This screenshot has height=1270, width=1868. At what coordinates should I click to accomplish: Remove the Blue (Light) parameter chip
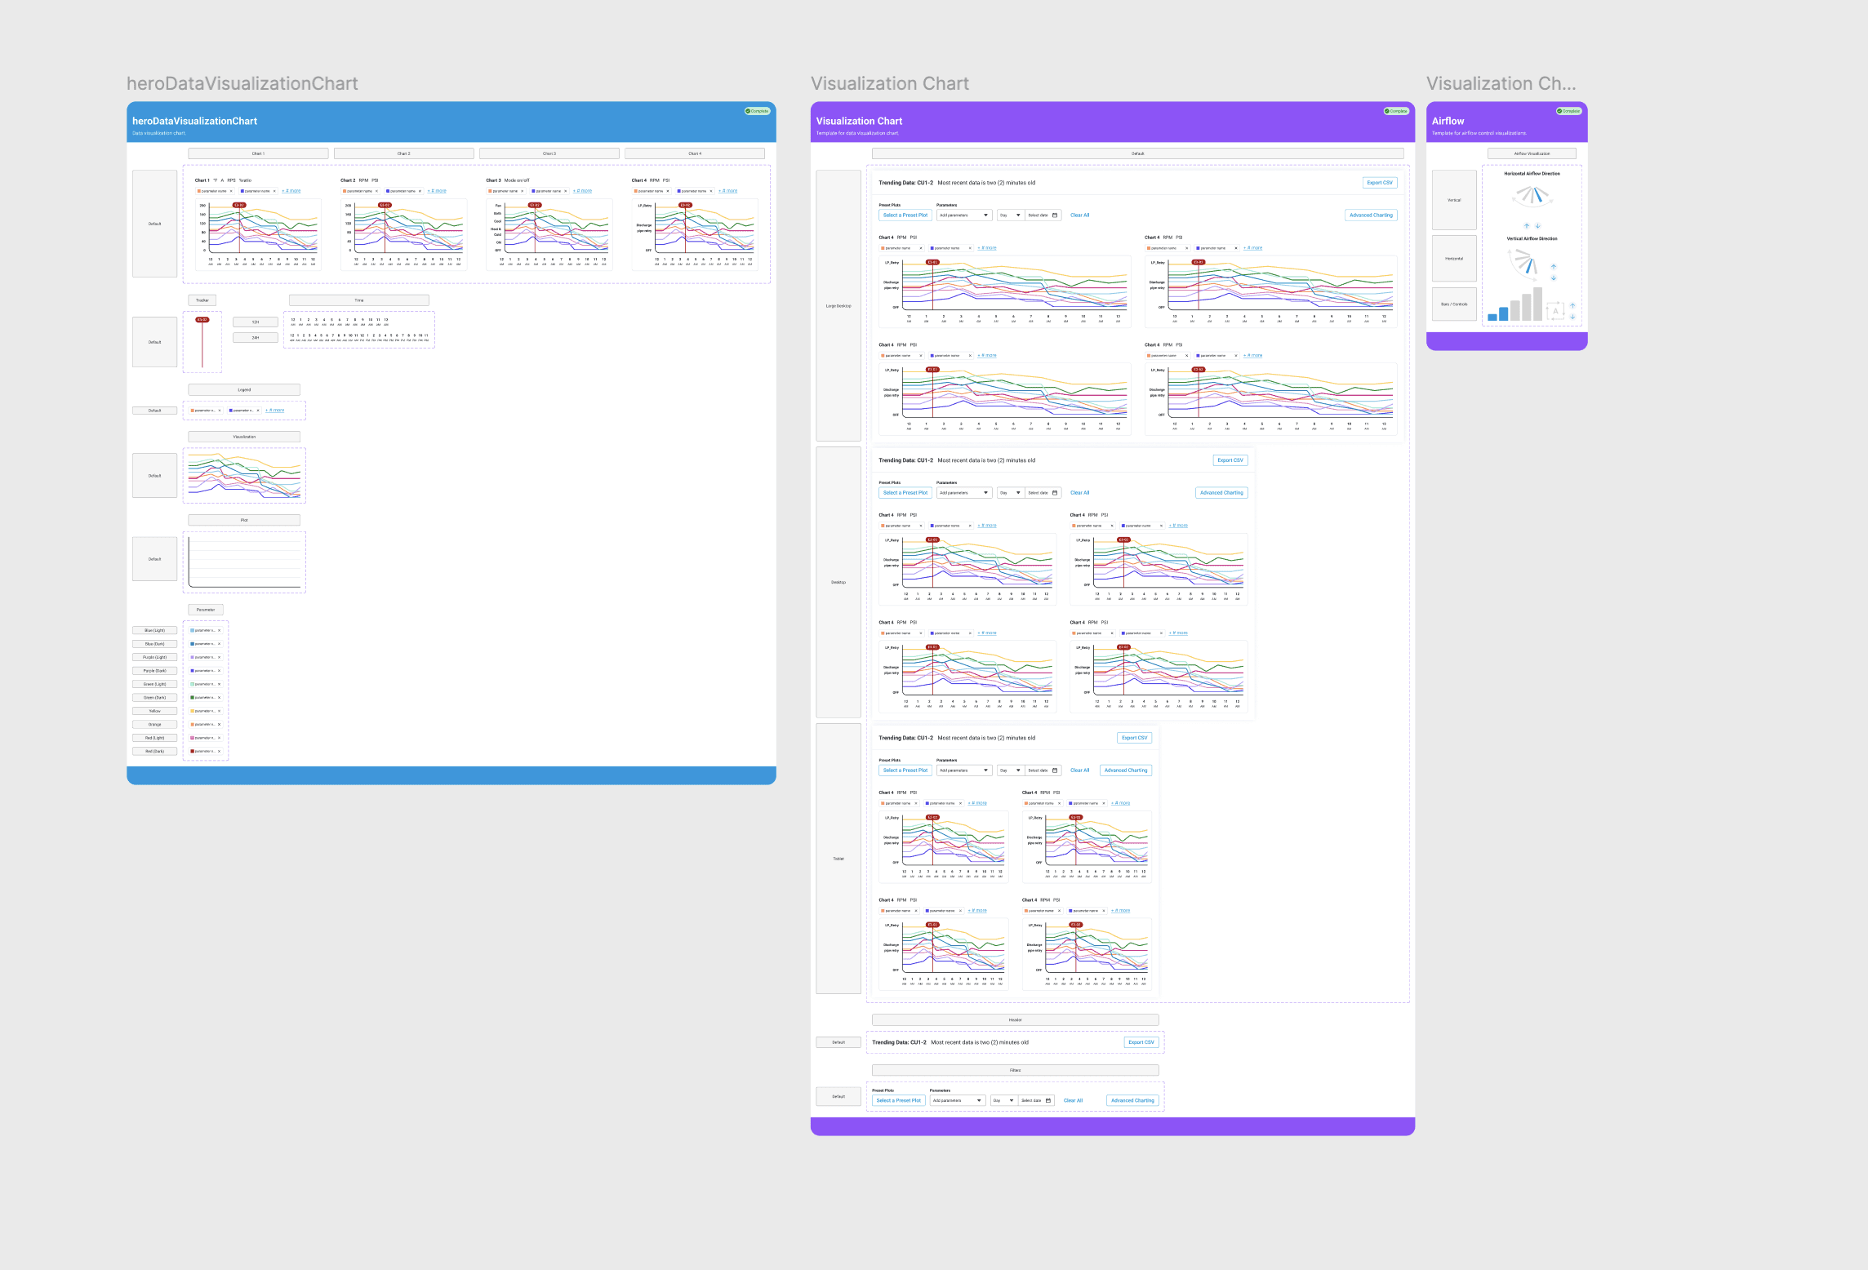[219, 630]
